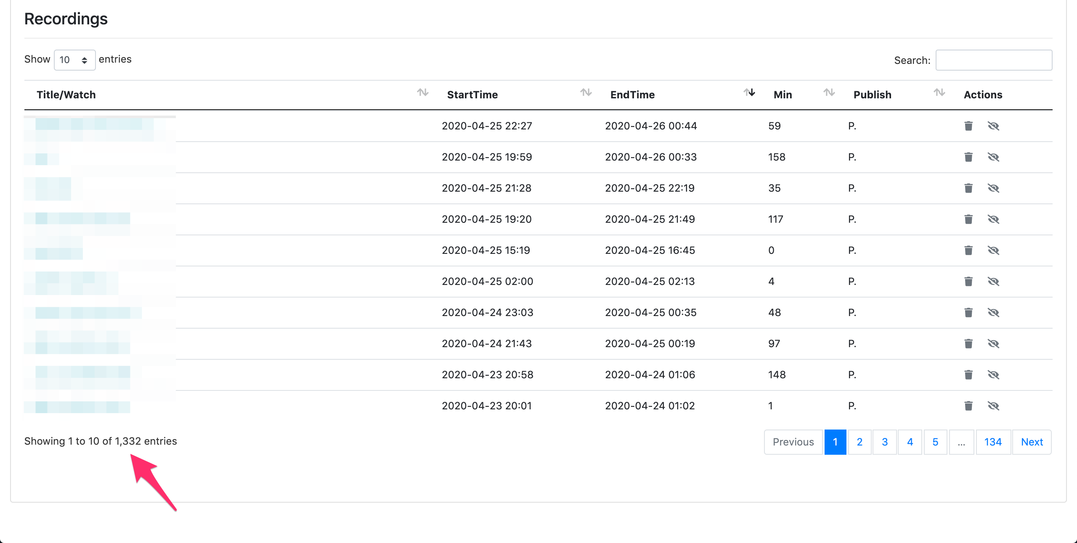1077x543 pixels.
Task: Delete the recording ending 2020-04-24 01:02
Action: [968, 406]
